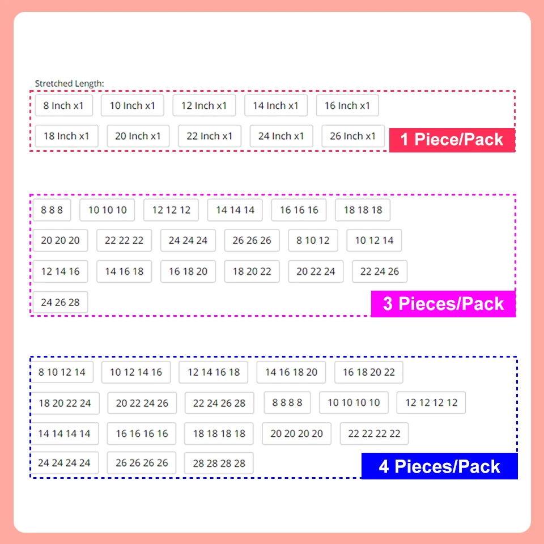Select the 8 10 12 14 pack
This screenshot has height=544, width=544.
[x=62, y=372]
